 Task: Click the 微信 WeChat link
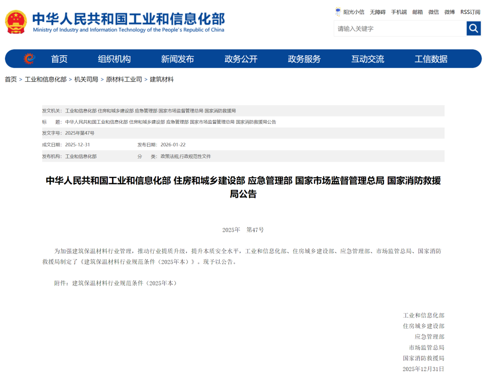(434, 11)
